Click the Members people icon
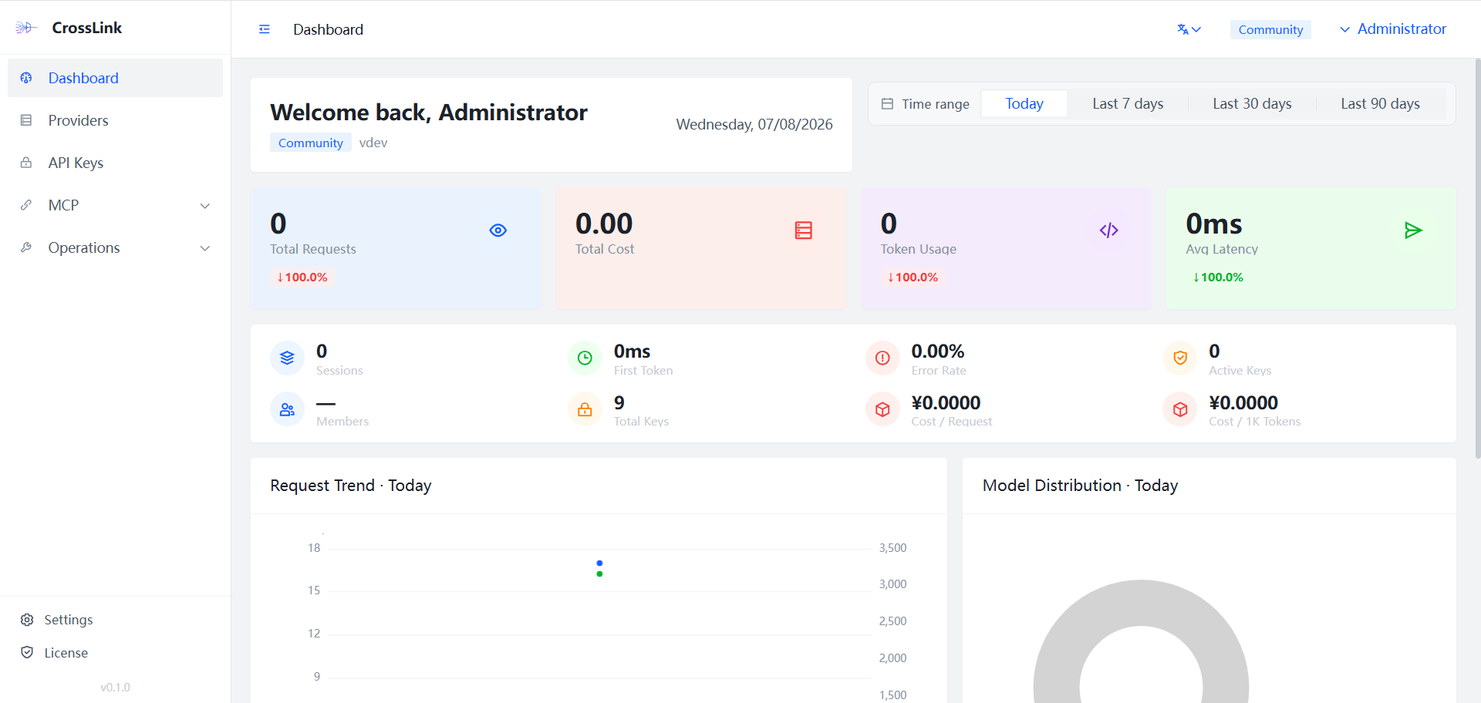The image size is (1481, 703). pyautogui.click(x=287, y=409)
